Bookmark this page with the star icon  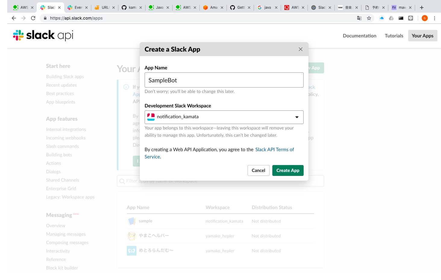pos(369,18)
